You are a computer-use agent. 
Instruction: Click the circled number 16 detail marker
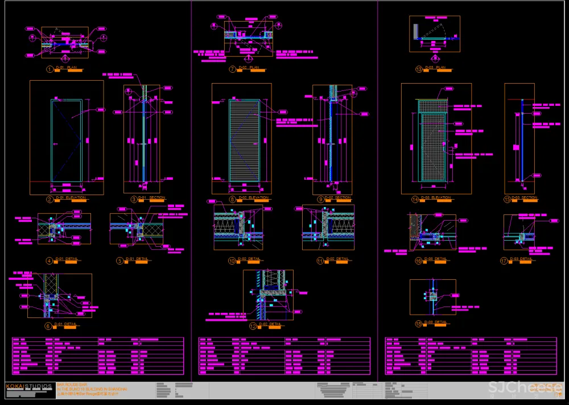tap(419, 261)
